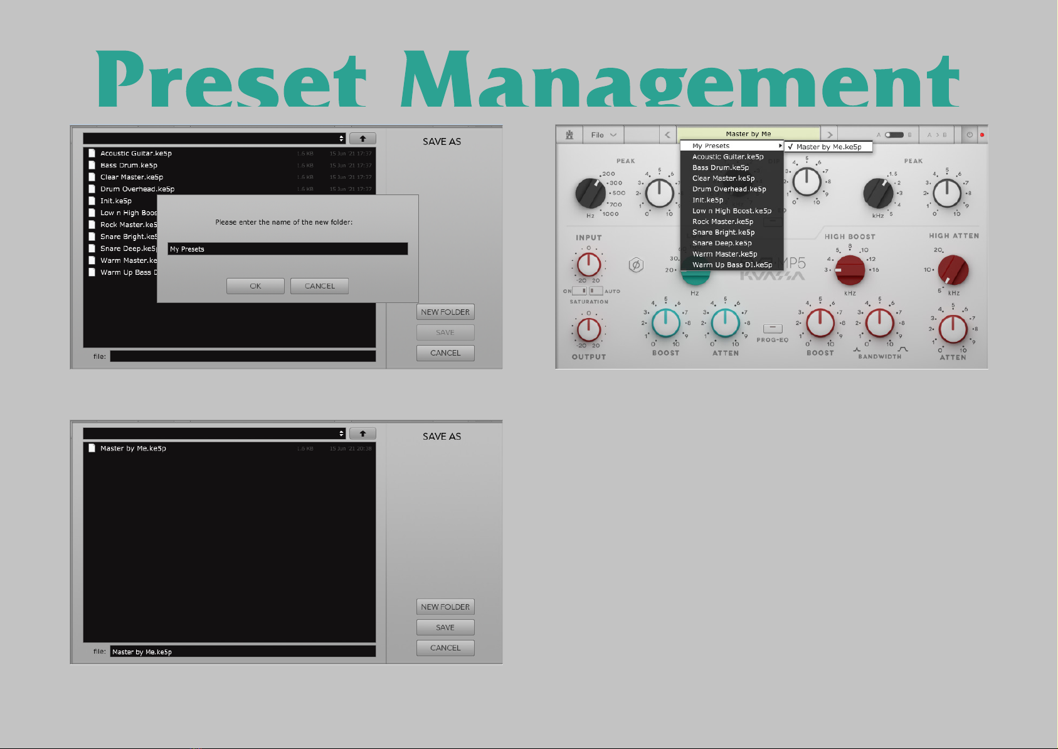Click the My Presets folder name input field
The image size is (1058, 749).
point(288,249)
